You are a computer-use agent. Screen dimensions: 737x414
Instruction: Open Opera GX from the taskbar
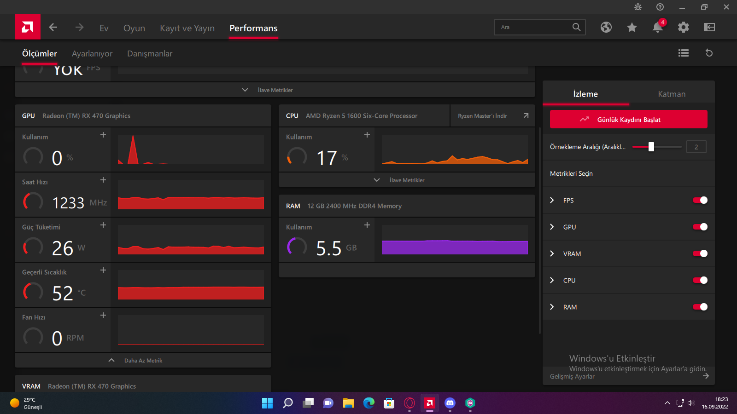coord(409,403)
